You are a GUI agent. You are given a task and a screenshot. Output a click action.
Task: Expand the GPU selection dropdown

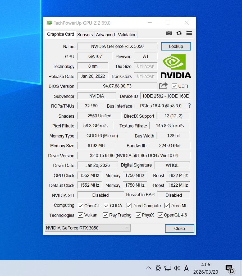pyautogui.click(x=88, y=228)
